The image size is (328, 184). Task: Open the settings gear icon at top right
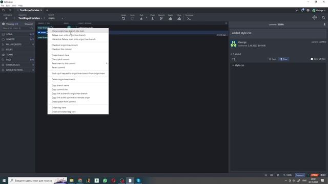click(308, 10)
